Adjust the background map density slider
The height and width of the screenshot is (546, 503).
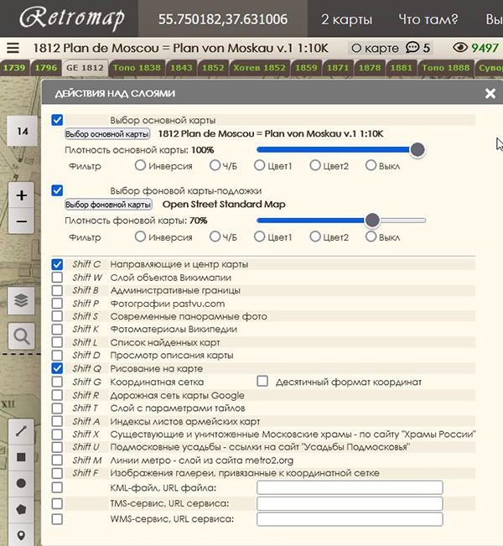coord(372,221)
